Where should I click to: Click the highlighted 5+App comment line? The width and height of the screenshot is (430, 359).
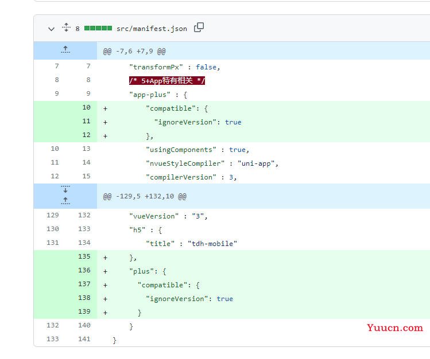tap(167, 81)
